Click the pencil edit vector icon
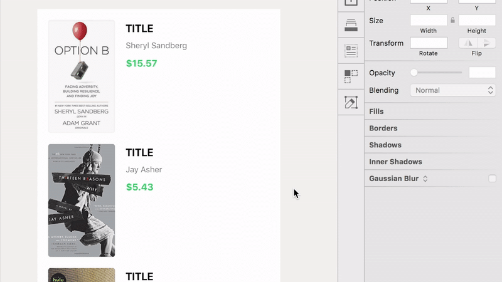Image resolution: width=502 pixels, height=282 pixels. [351, 102]
